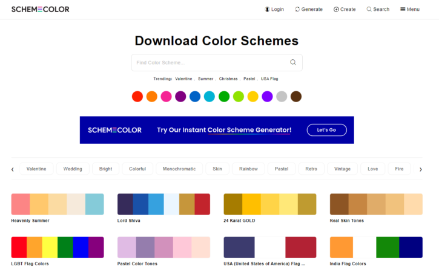The image size is (439, 272).
Task: Click the magnifier icon in search box
Action: 293,62
